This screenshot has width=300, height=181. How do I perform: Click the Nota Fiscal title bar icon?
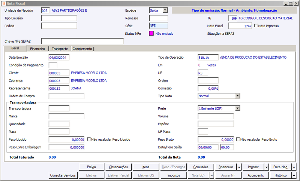[x=4, y=3]
